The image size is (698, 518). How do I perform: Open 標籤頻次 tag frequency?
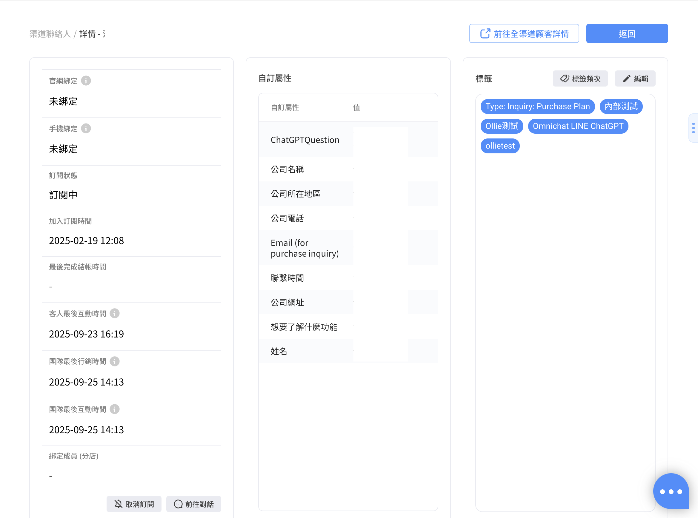pos(580,78)
